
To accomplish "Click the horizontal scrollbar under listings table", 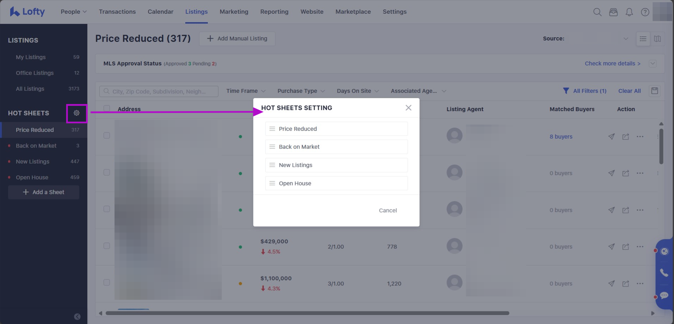I will (307, 313).
